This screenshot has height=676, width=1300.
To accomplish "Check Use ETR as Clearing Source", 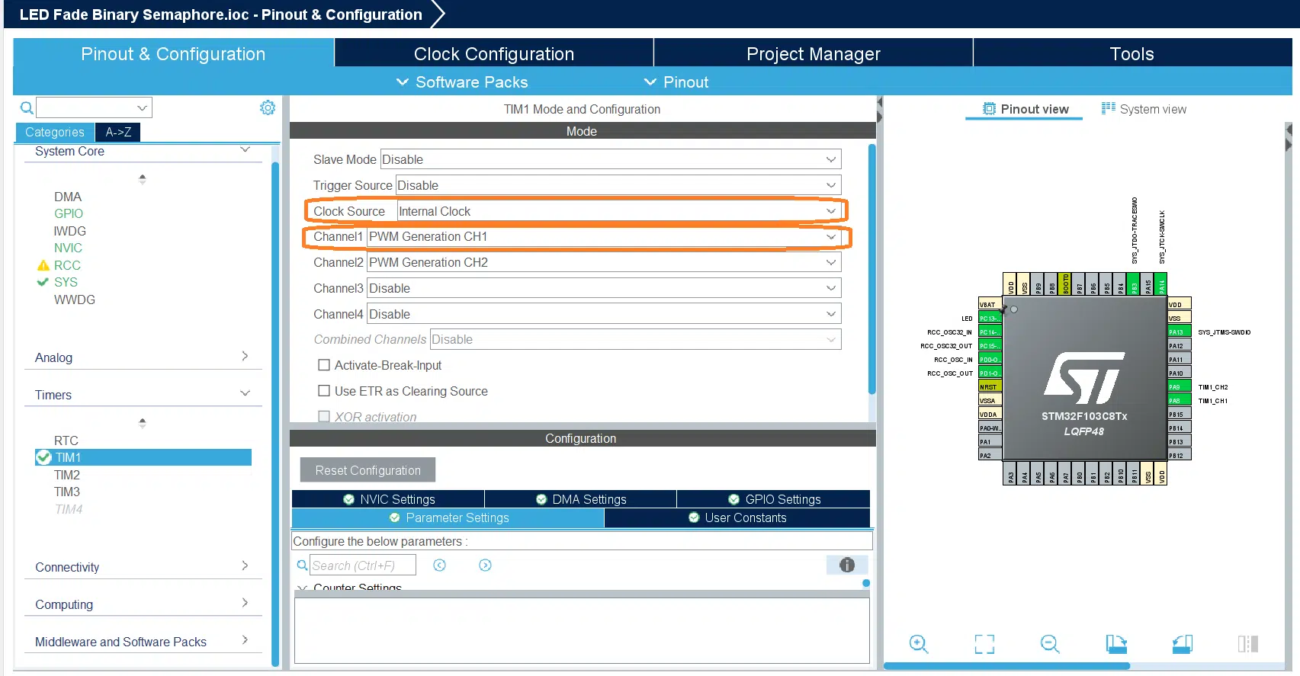I will pyautogui.click(x=324, y=391).
